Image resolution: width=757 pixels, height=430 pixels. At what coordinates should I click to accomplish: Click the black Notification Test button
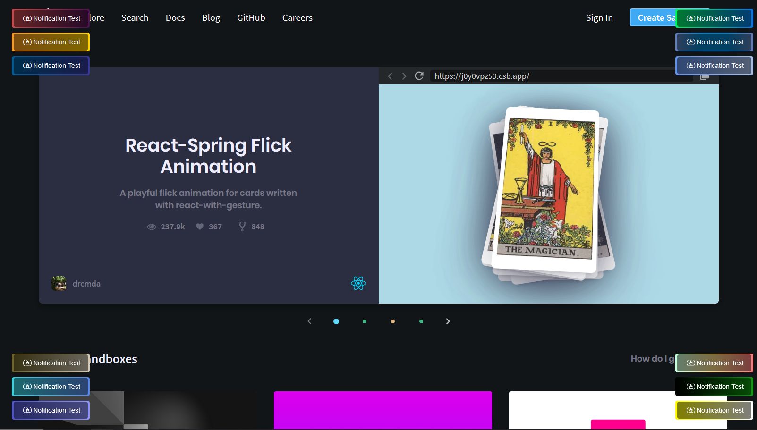click(714, 387)
